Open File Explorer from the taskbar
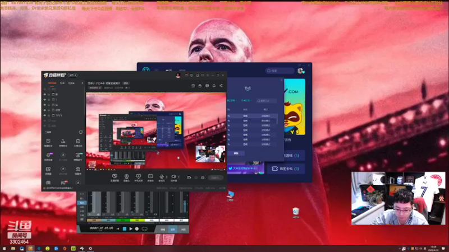Screen dimensions: 449x252 [x=13, y=249]
